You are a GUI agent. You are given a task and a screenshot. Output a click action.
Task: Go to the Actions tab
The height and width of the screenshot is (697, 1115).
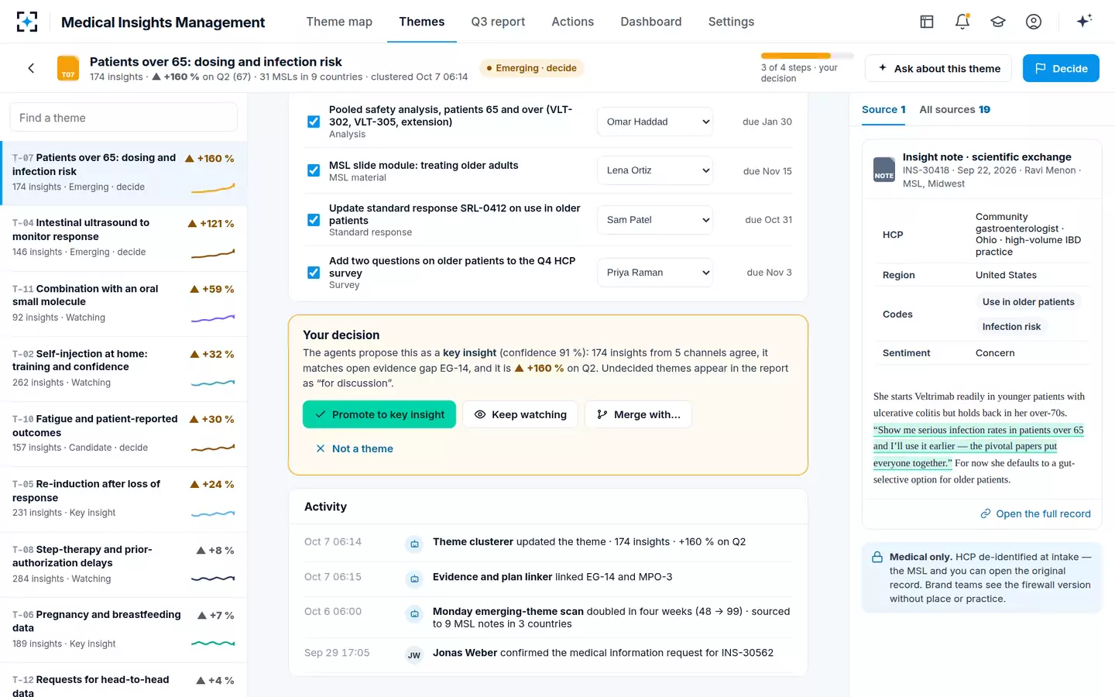[x=572, y=22]
